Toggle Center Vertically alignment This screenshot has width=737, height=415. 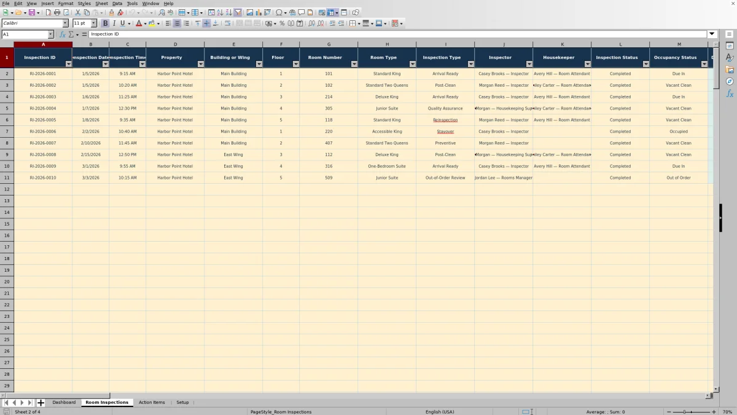coord(206,23)
